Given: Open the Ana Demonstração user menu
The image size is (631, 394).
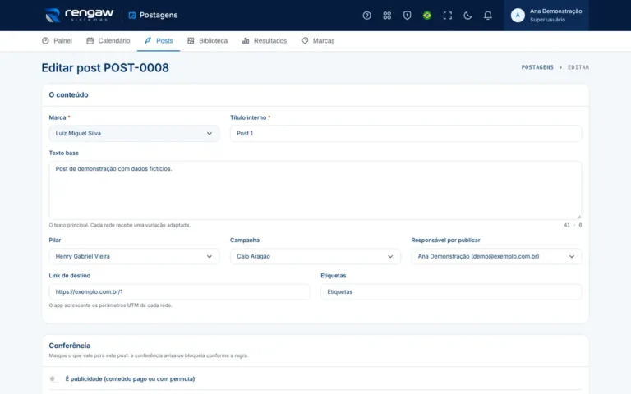Looking at the screenshot, I should pyautogui.click(x=546, y=16).
